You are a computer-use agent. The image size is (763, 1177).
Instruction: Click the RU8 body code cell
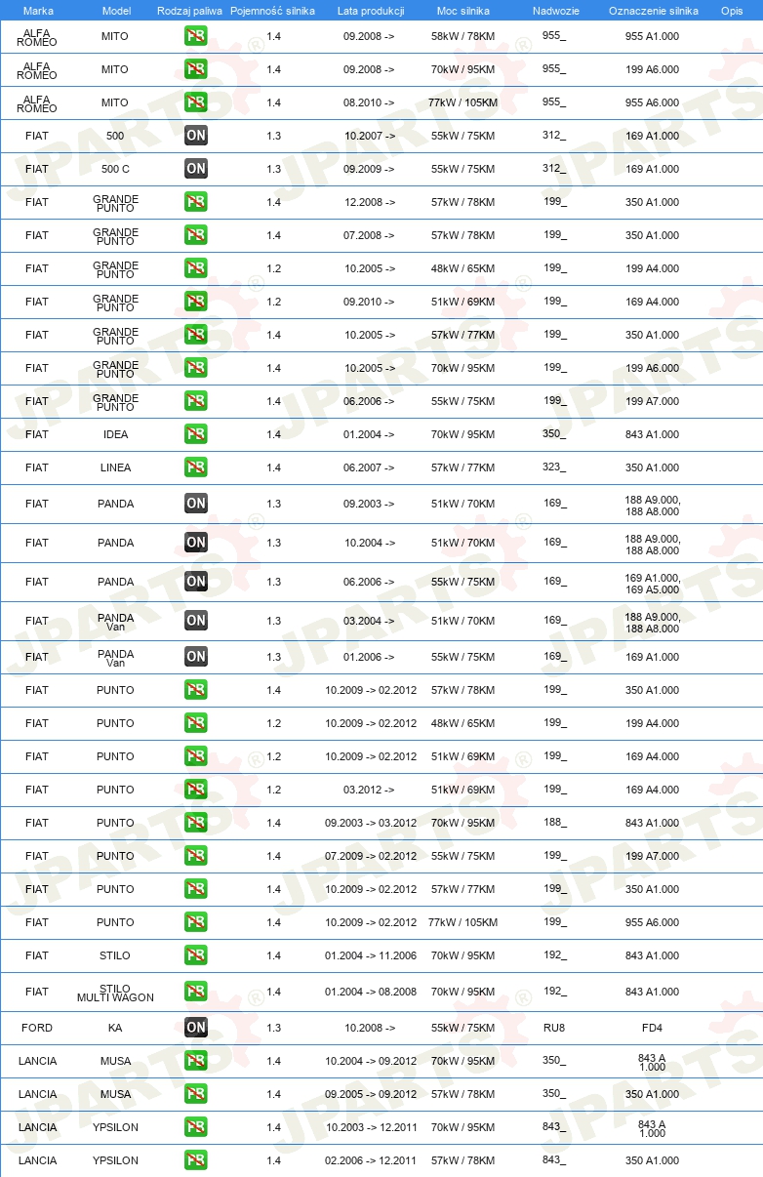tap(554, 1028)
